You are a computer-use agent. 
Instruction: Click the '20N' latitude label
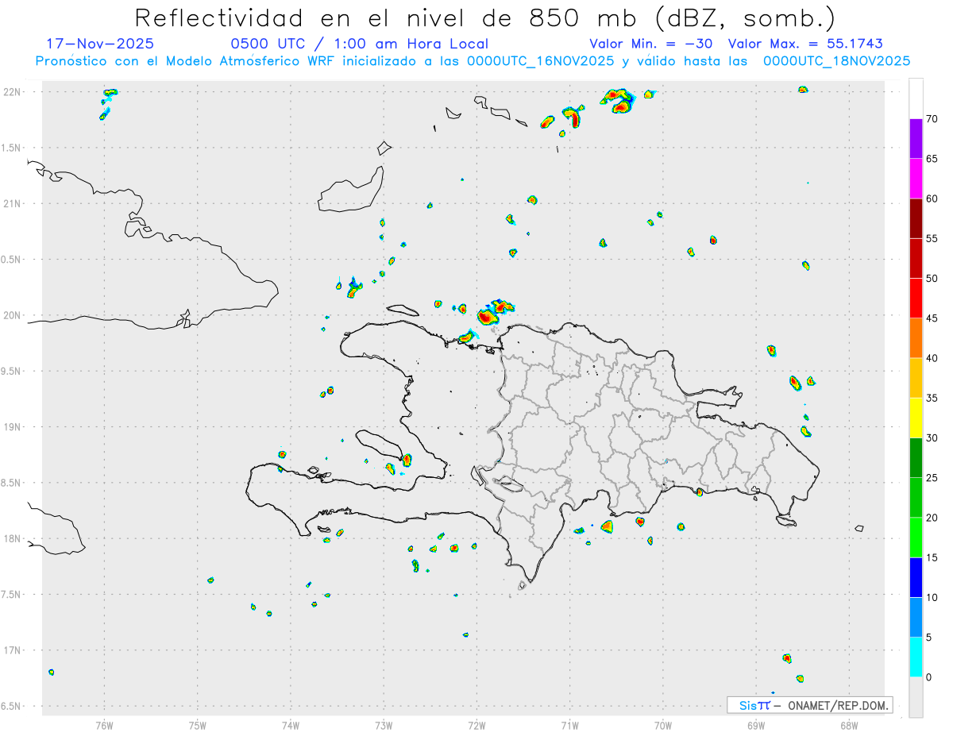(x=12, y=315)
